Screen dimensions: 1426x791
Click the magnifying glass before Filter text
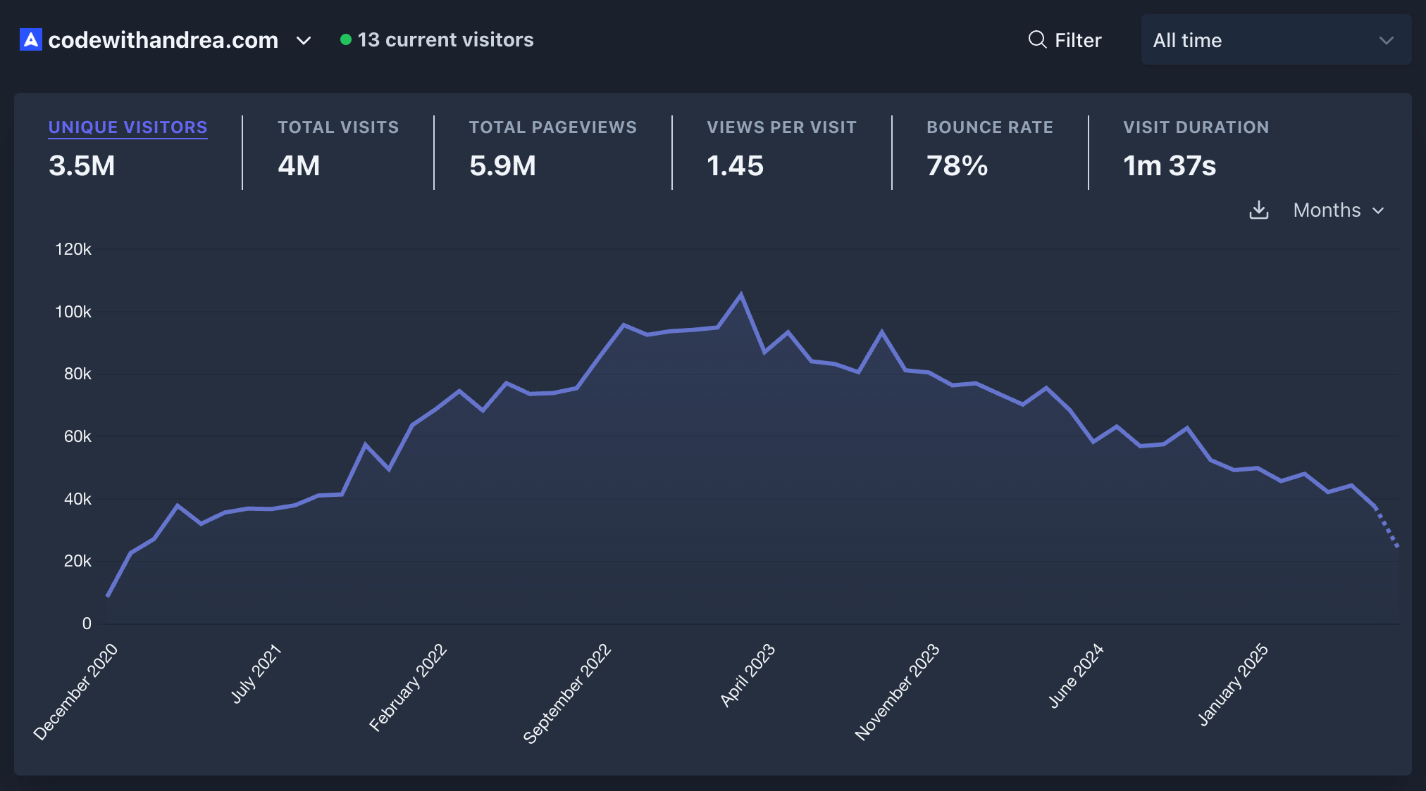pos(1036,40)
